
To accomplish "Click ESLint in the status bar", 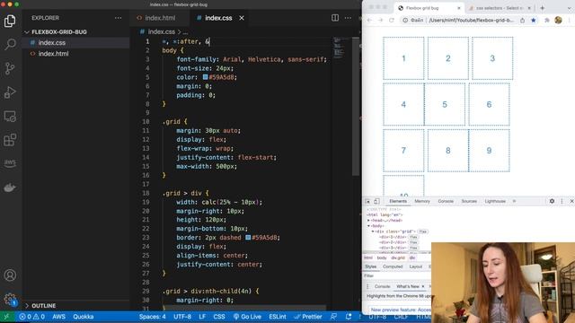I will [x=278, y=317].
